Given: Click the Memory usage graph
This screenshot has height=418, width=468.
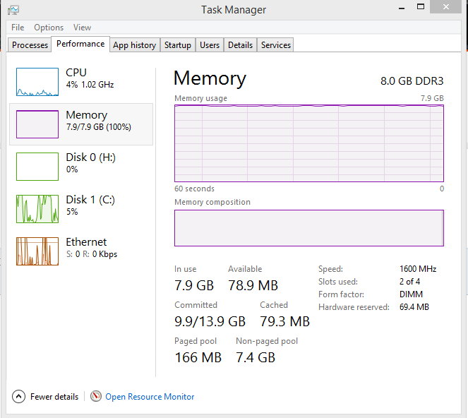Looking at the screenshot, I should tap(309, 143).
